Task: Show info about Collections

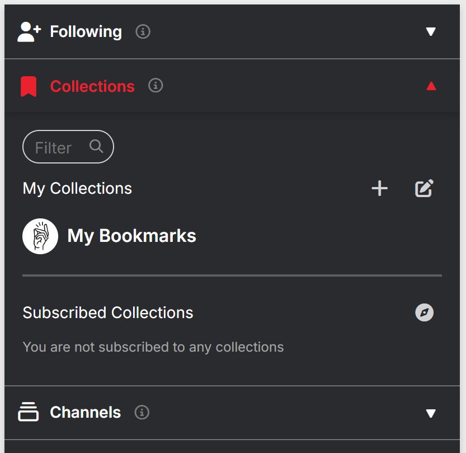Action: [x=156, y=86]
